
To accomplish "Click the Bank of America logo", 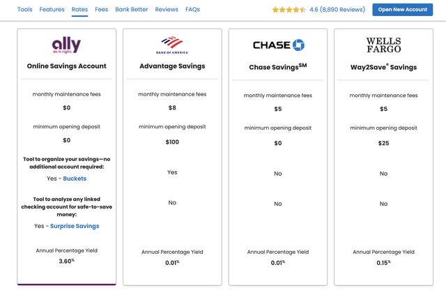I will pyautogui.click(x=173, y=45).
